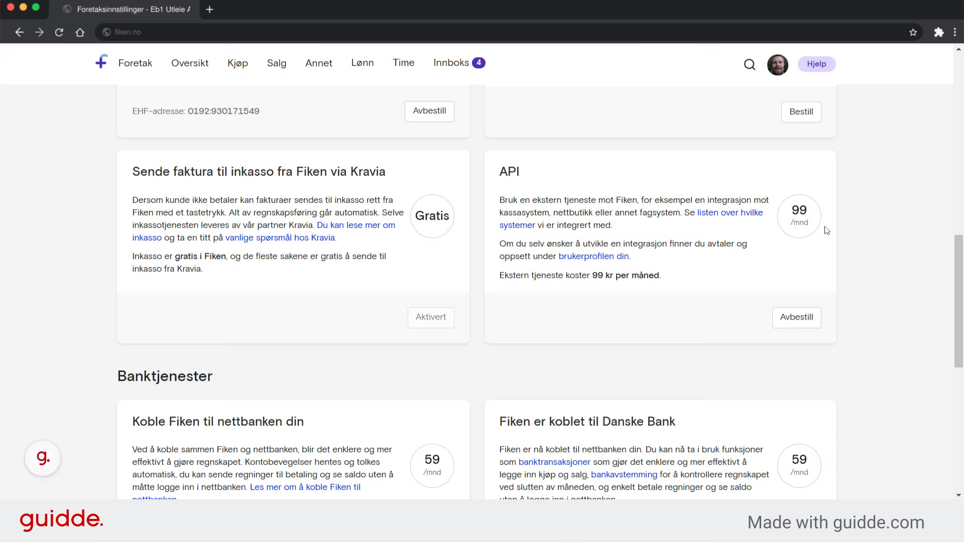Open 'vanlige spørsmål hos Kravia' link
Image resolution: width=964 pixels, height=542 pixels.
(280, 238)
